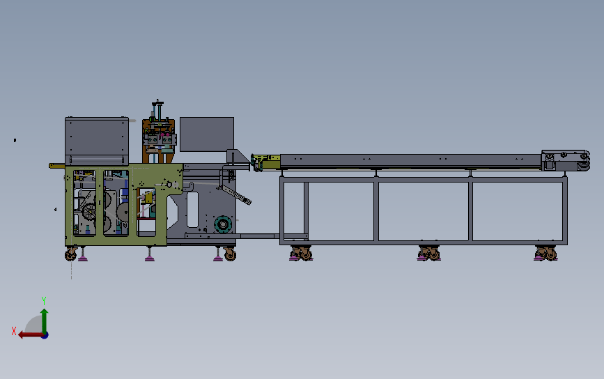
Task: Select the brown press unit with vertical cylinder
Action: pos(159,133)
